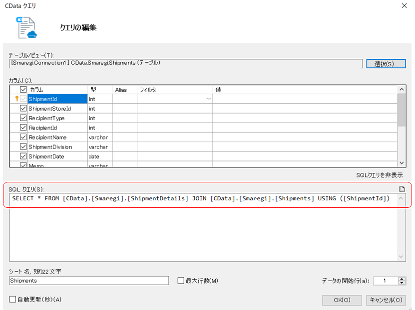This screenshot has height=310, width=415.
Task: Enable the 自動更新(秒)(A) checkbox
Action: click(x=12, y=299)
